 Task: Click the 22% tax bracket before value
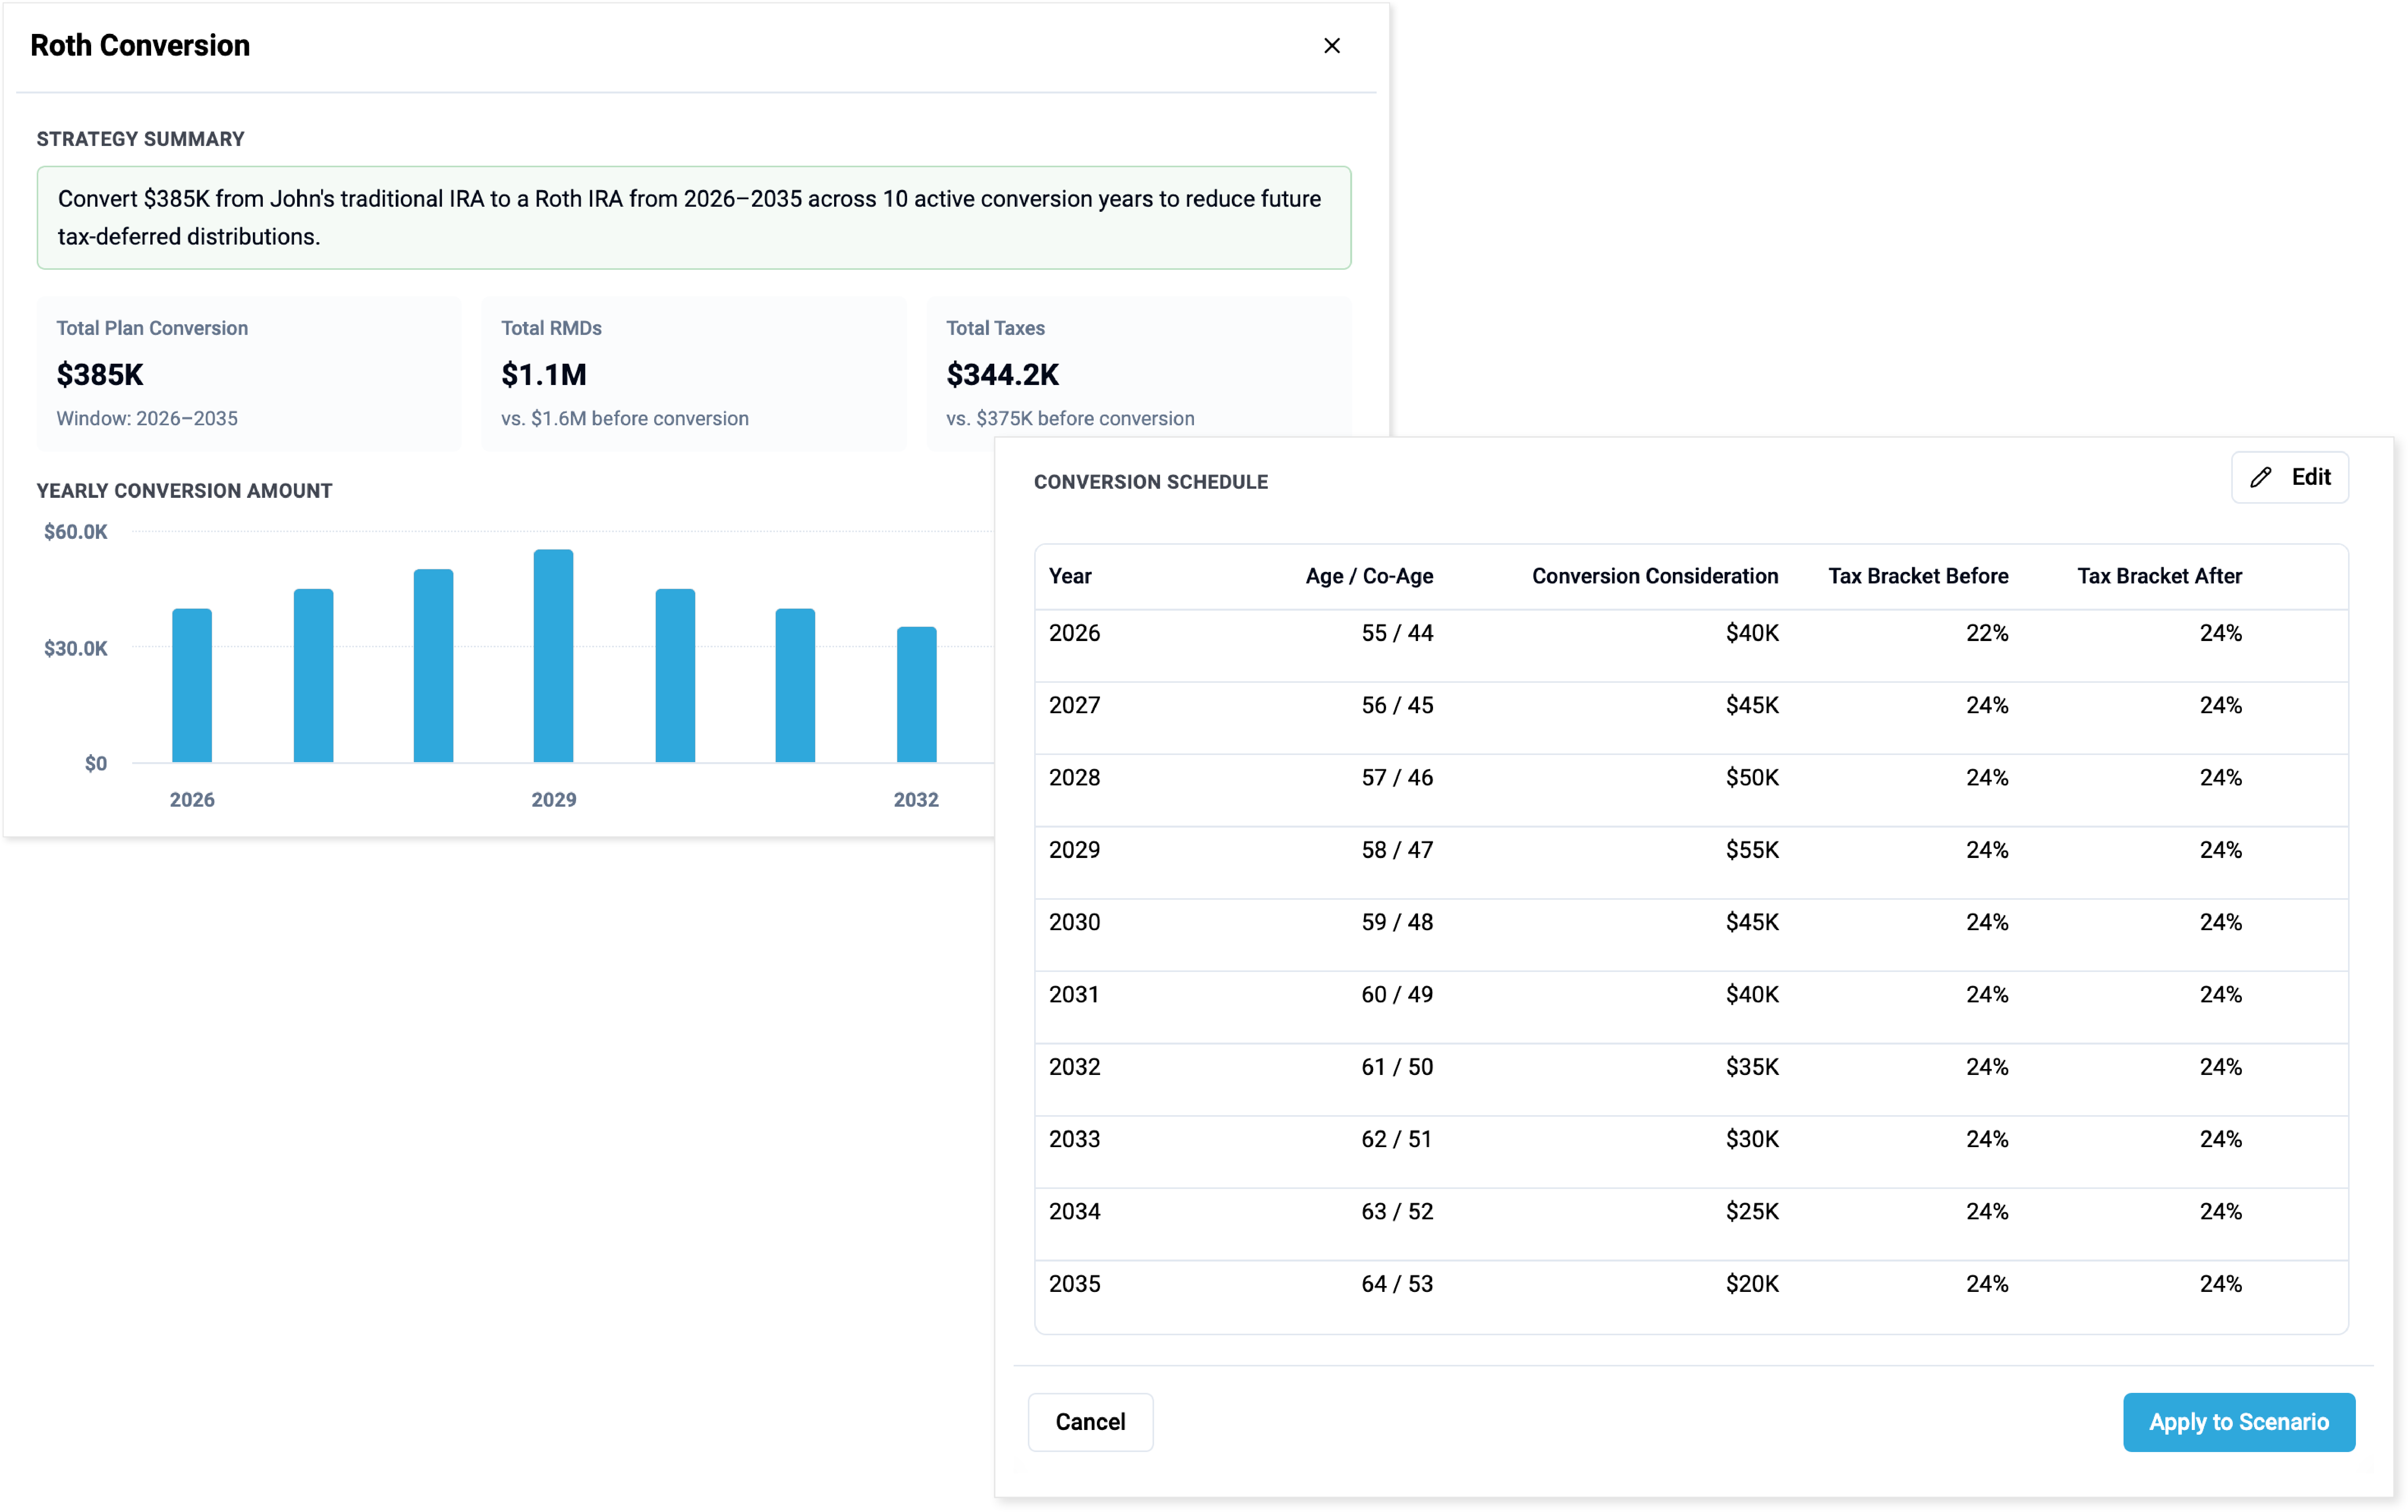coord(1987,633)
